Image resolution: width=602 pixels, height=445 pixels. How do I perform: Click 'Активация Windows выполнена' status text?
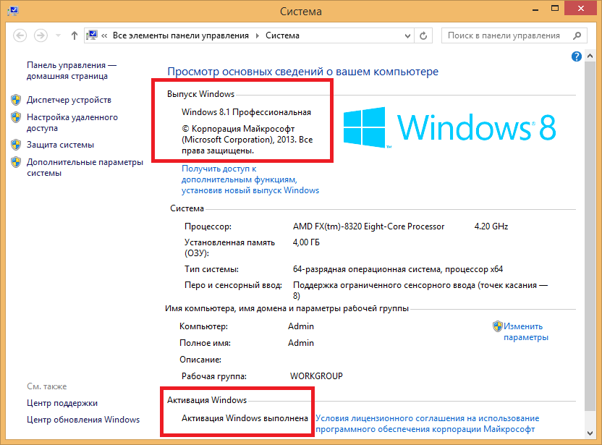click(x=245, y=418)
